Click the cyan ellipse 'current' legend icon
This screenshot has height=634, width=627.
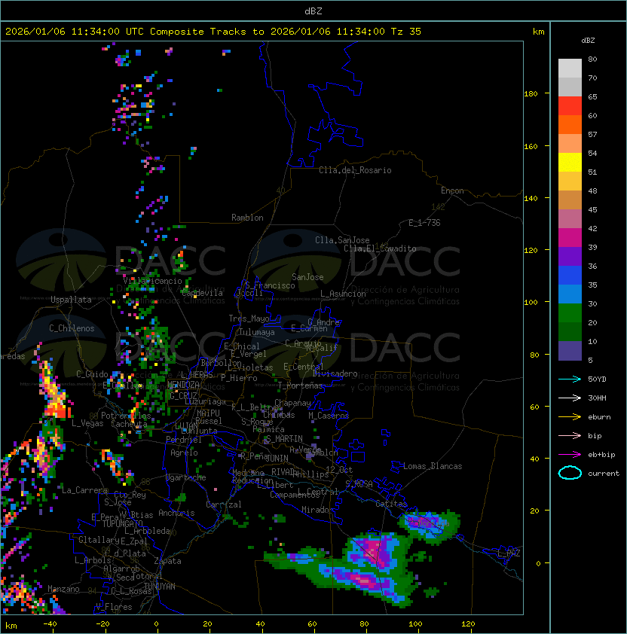point(570,473)
